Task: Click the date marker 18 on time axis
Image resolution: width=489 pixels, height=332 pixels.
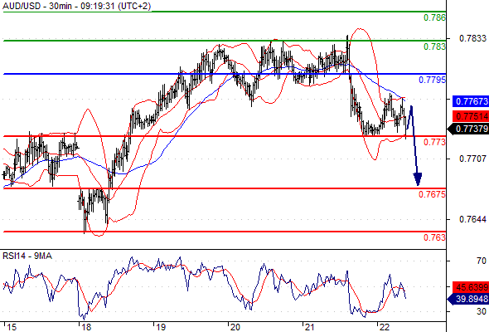Action: 85,327
